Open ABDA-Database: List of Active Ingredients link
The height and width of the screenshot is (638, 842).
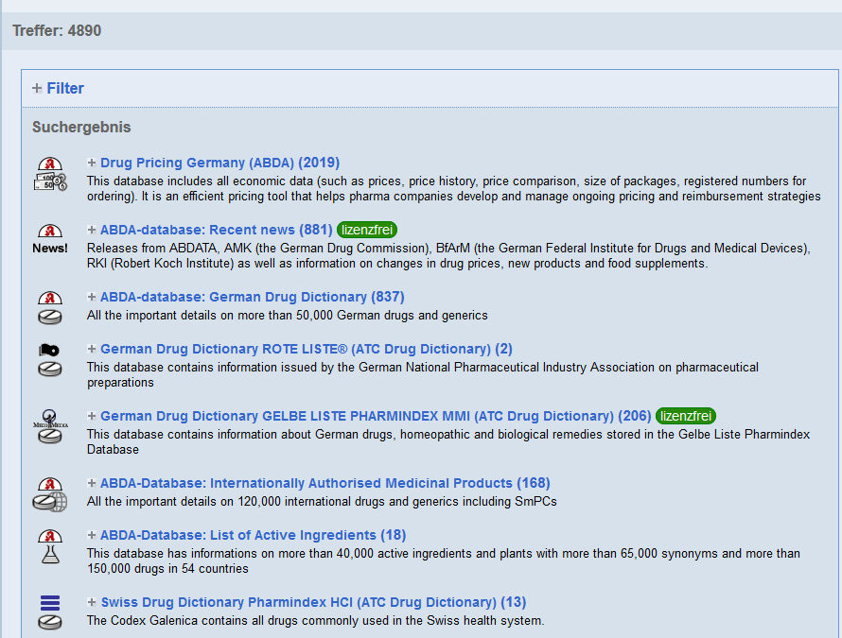[253, 535]
